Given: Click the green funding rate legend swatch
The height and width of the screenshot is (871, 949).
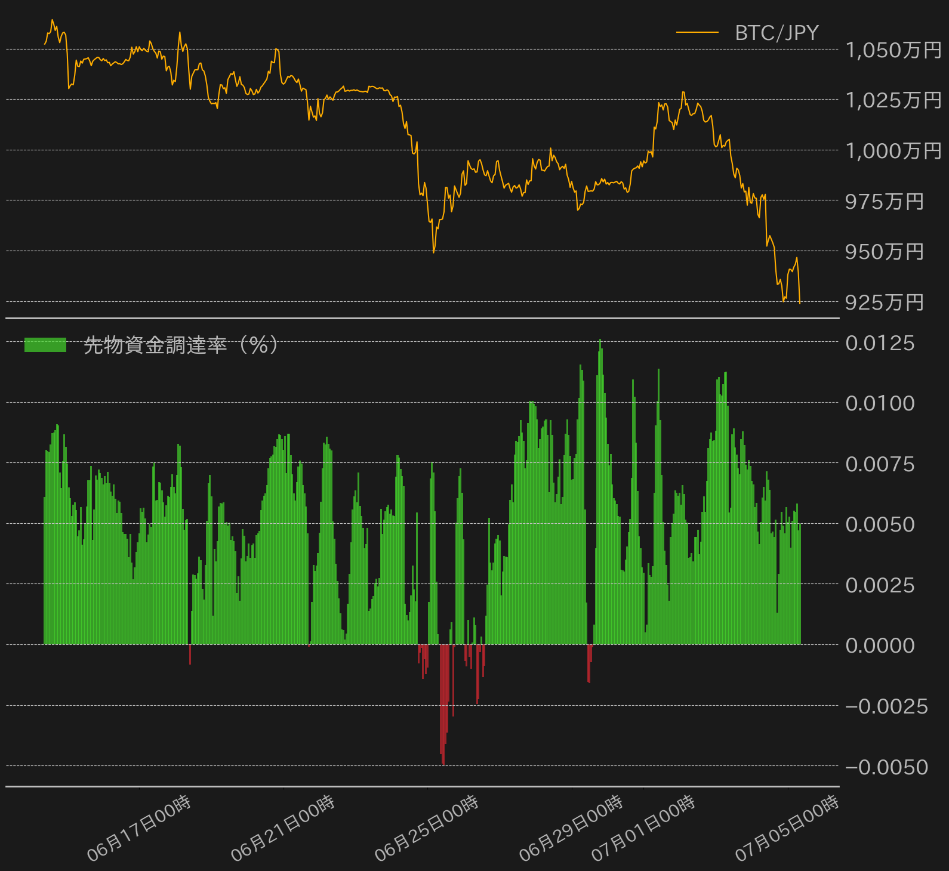Looking at the screenshot, I should 45,345.
